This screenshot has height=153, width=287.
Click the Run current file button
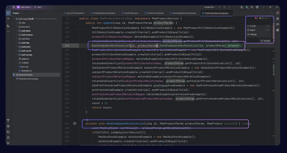point(220,7)
